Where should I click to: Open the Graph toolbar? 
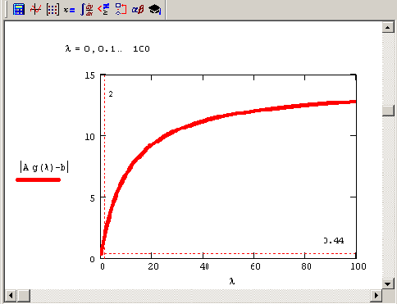(35, 9)
